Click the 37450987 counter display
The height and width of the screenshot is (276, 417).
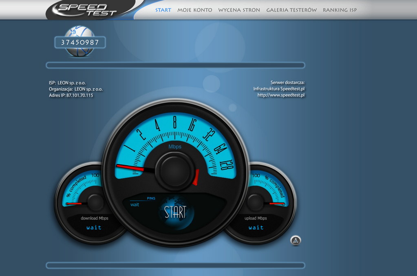pyautogui.click(x=80, y=42)
